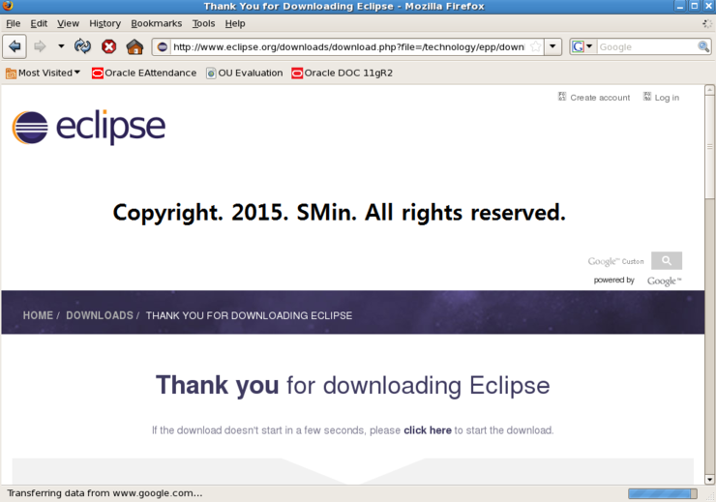Click the loading throbber icon
716x502 pixels.
pyautogui.click(x=707, y=23)
